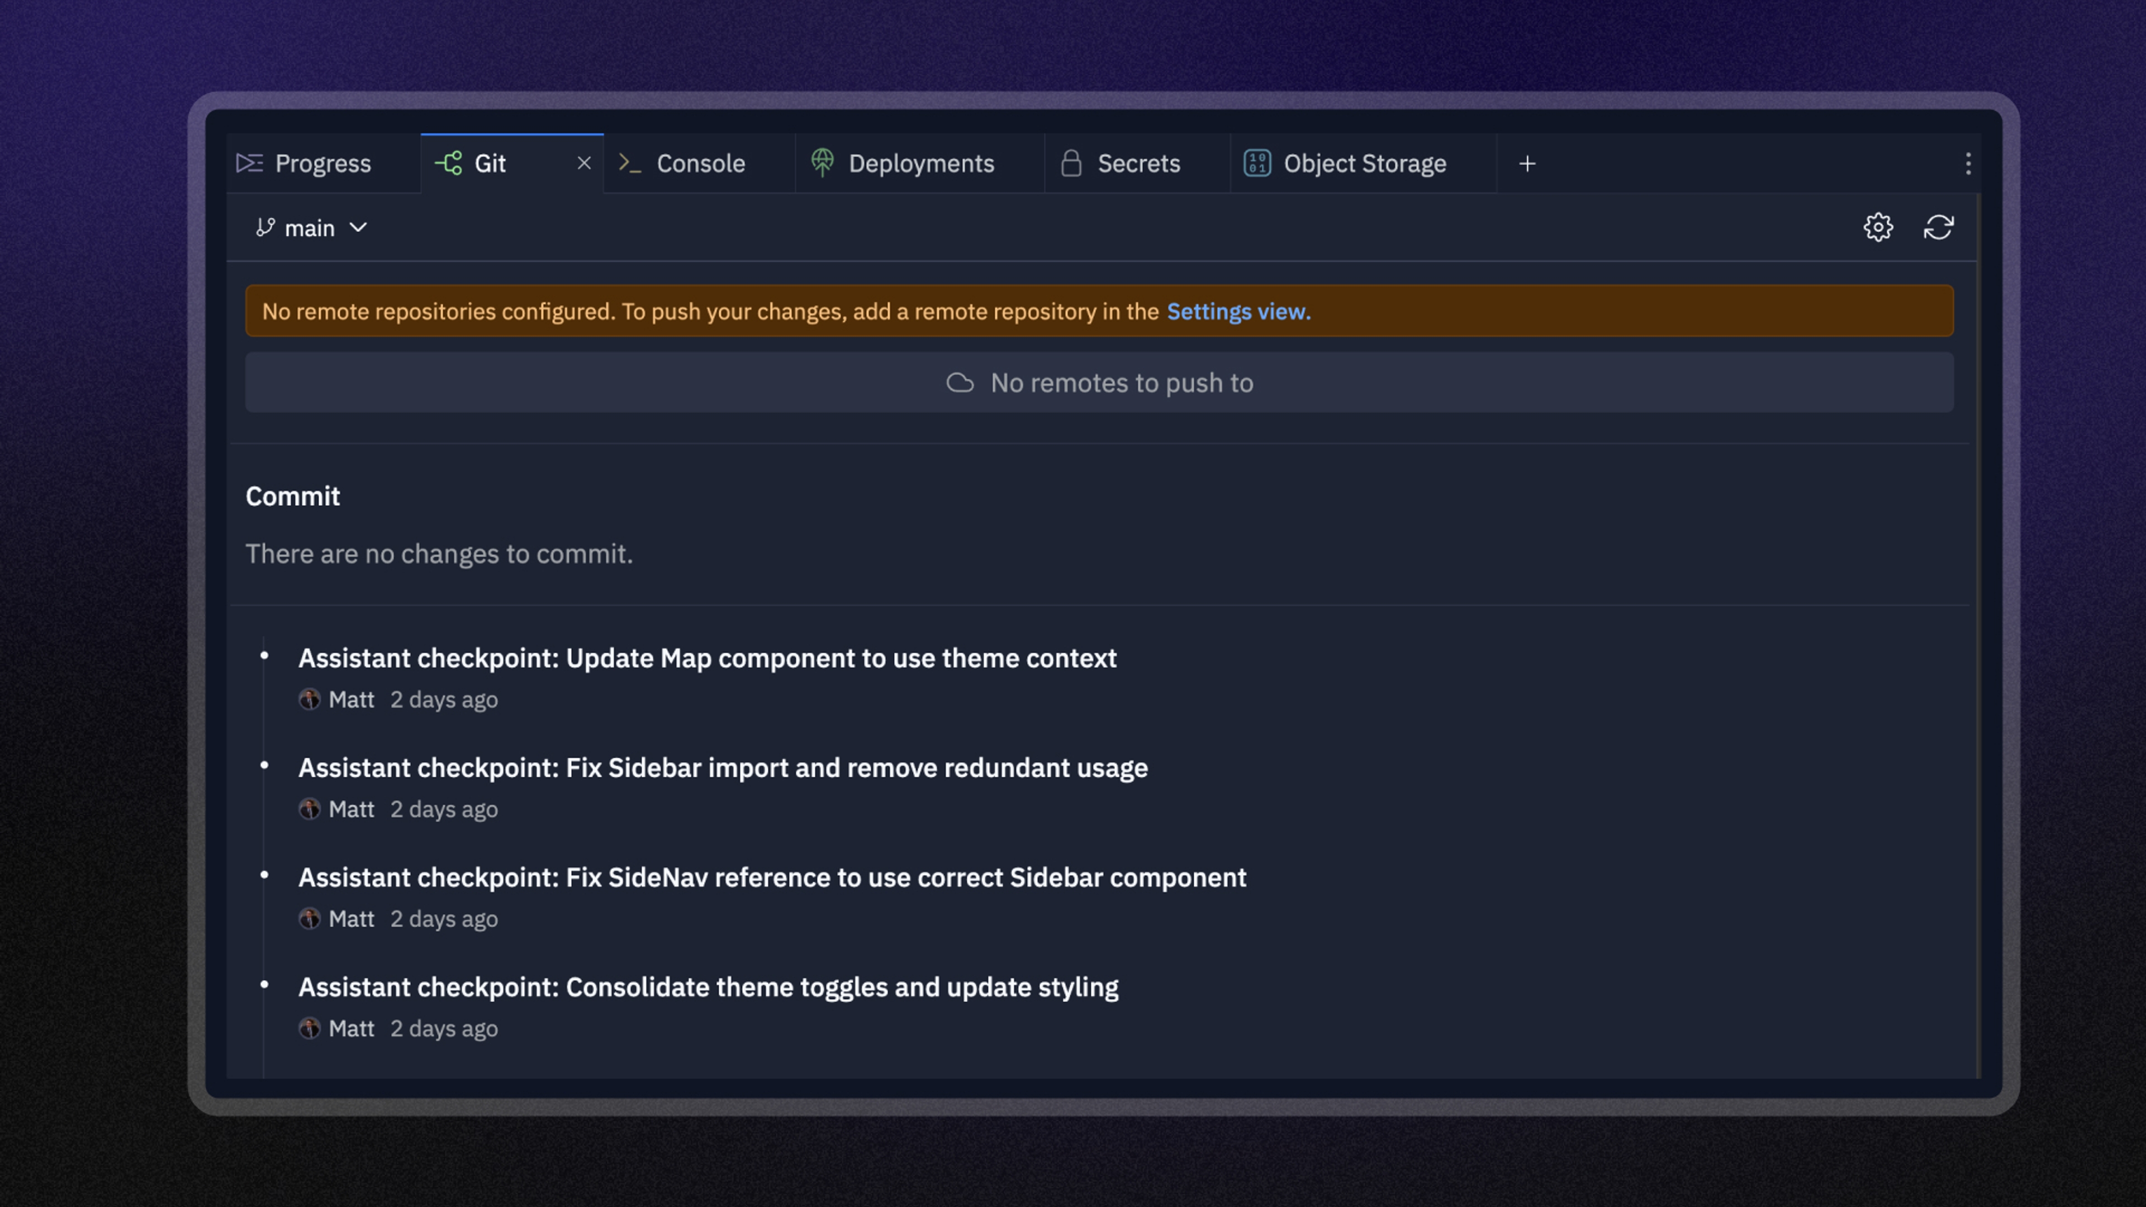Click No remotes to push to button
Viewport: 2146px width, 1207px height.
click(x=1099, y=383)
